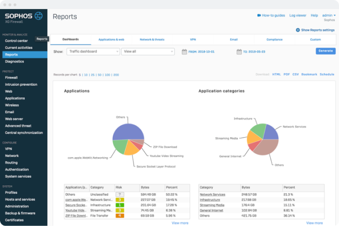Click the How-to guides video icon
The image size is (339, 226).
259,16
